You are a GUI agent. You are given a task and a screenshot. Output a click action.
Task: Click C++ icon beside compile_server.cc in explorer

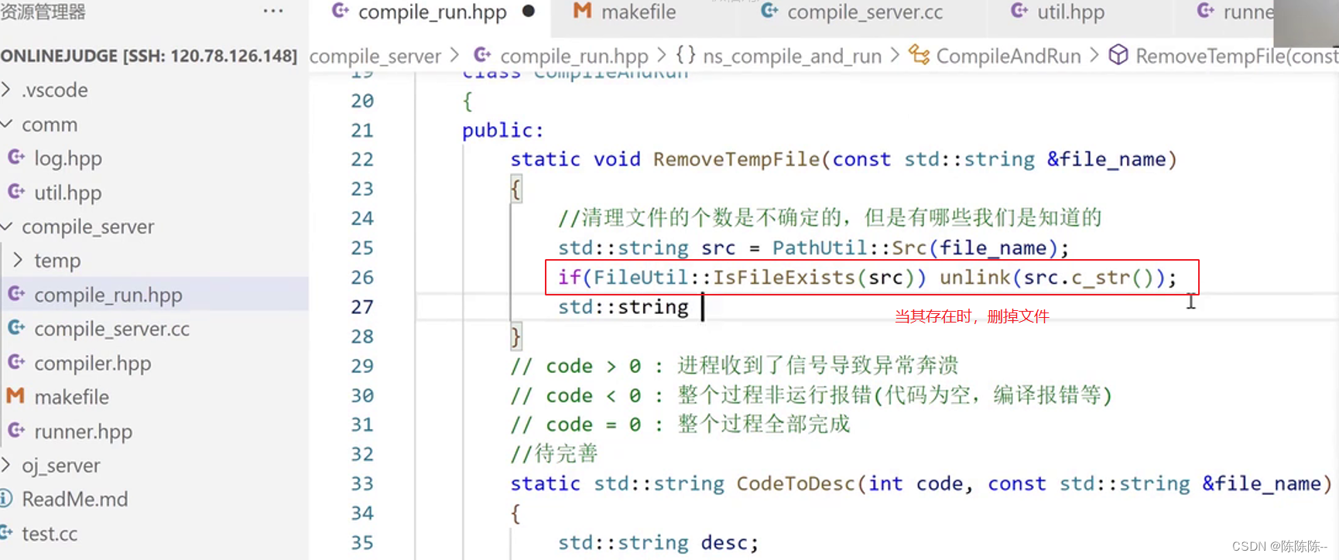16,328
